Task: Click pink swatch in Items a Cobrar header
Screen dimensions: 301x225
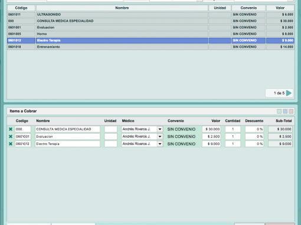Action: [291, 111]
